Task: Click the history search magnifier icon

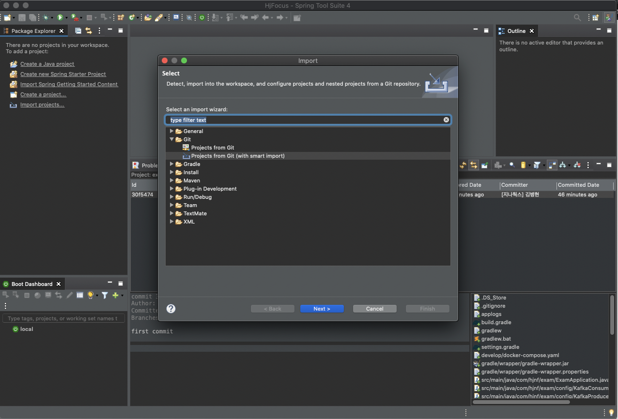Action: [511, 165]
